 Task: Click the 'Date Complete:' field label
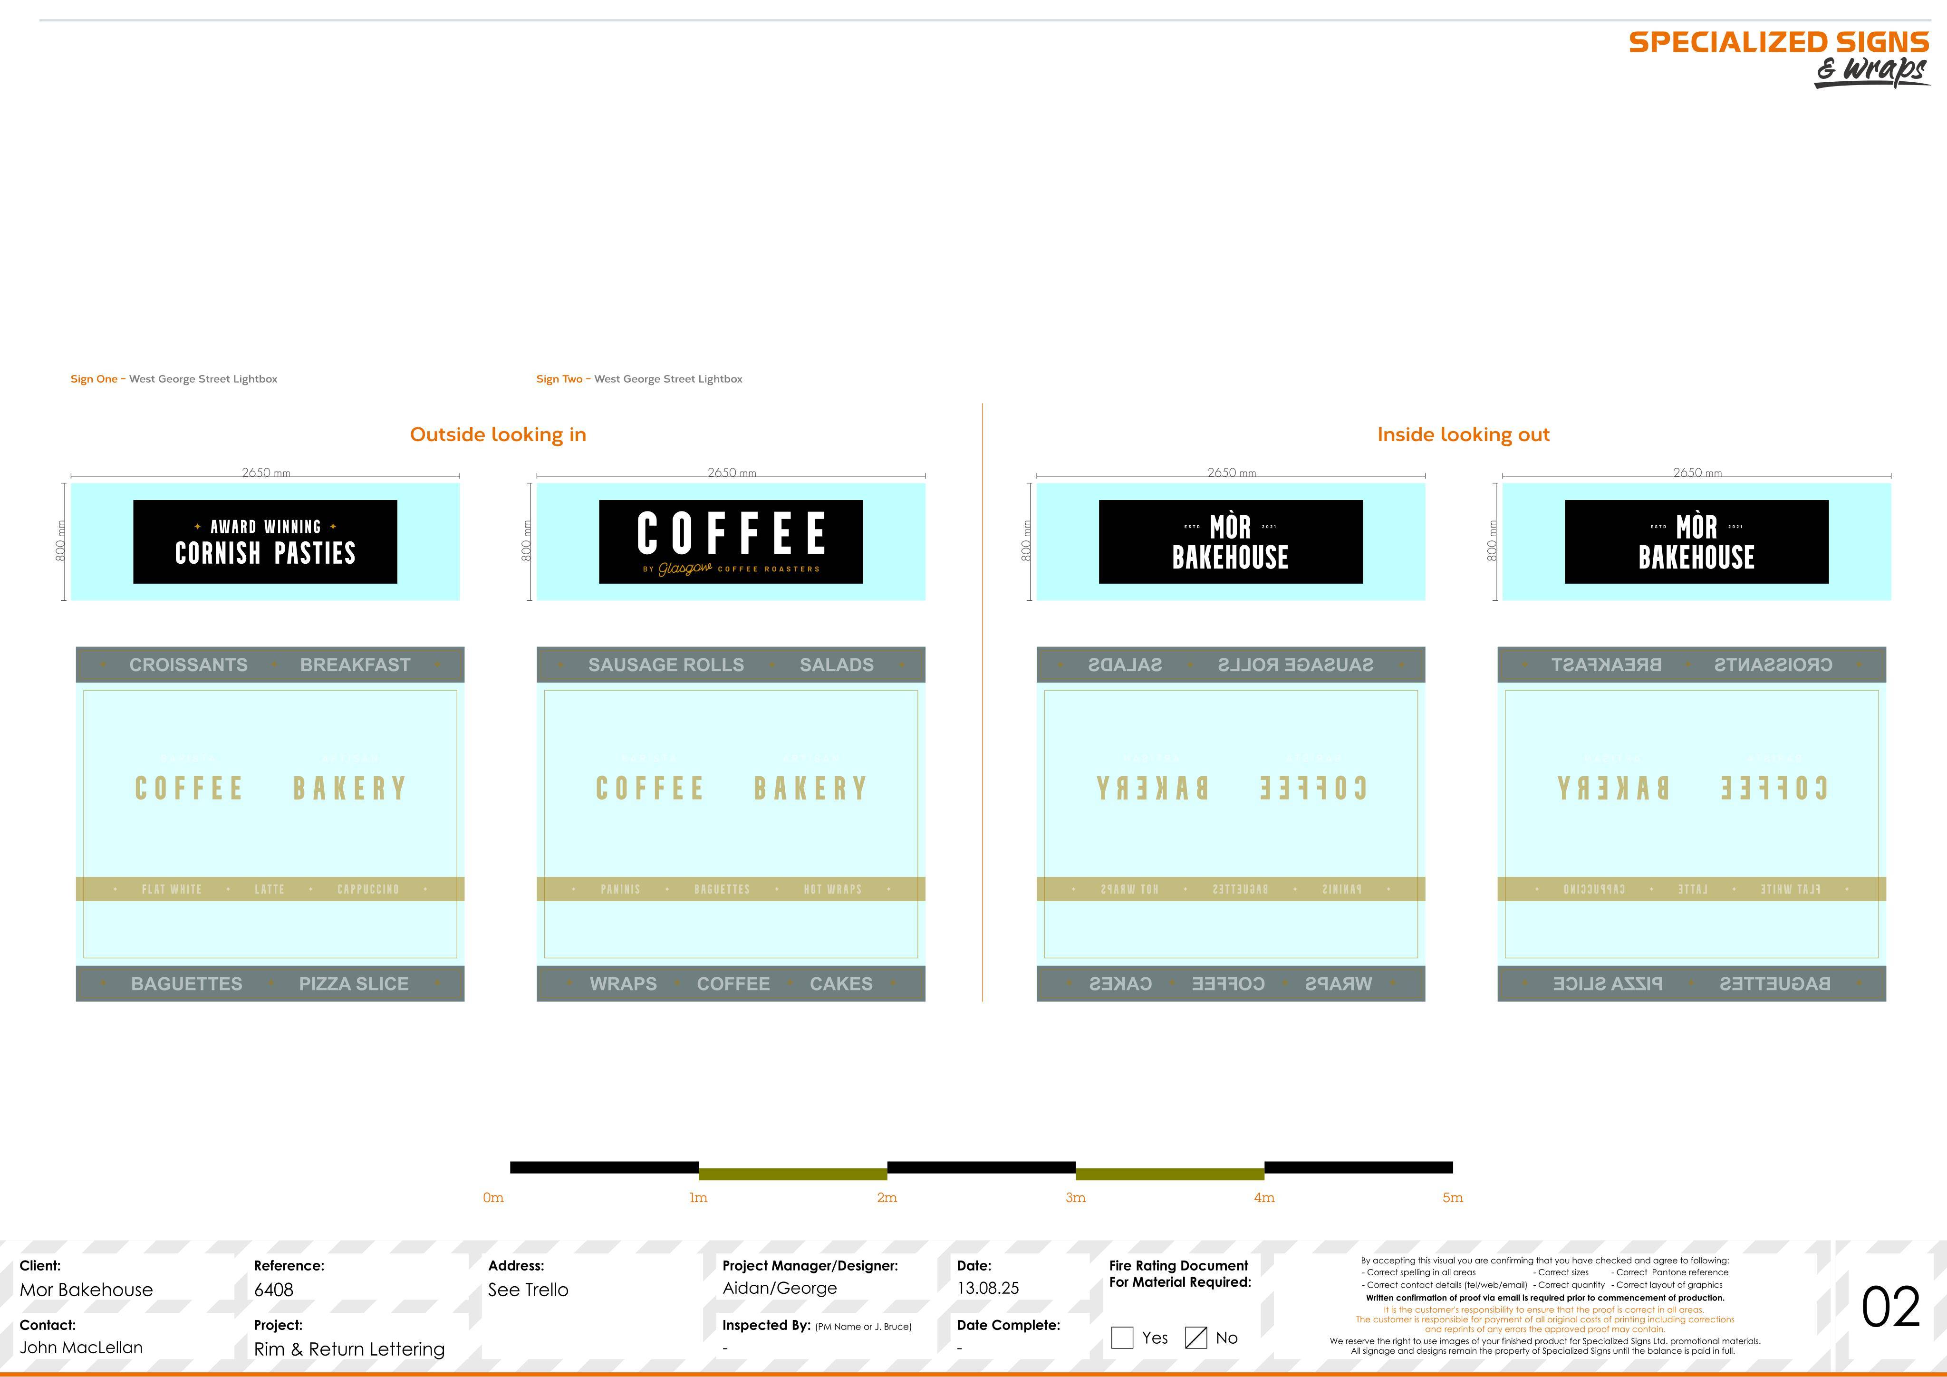(1008, 1325)
